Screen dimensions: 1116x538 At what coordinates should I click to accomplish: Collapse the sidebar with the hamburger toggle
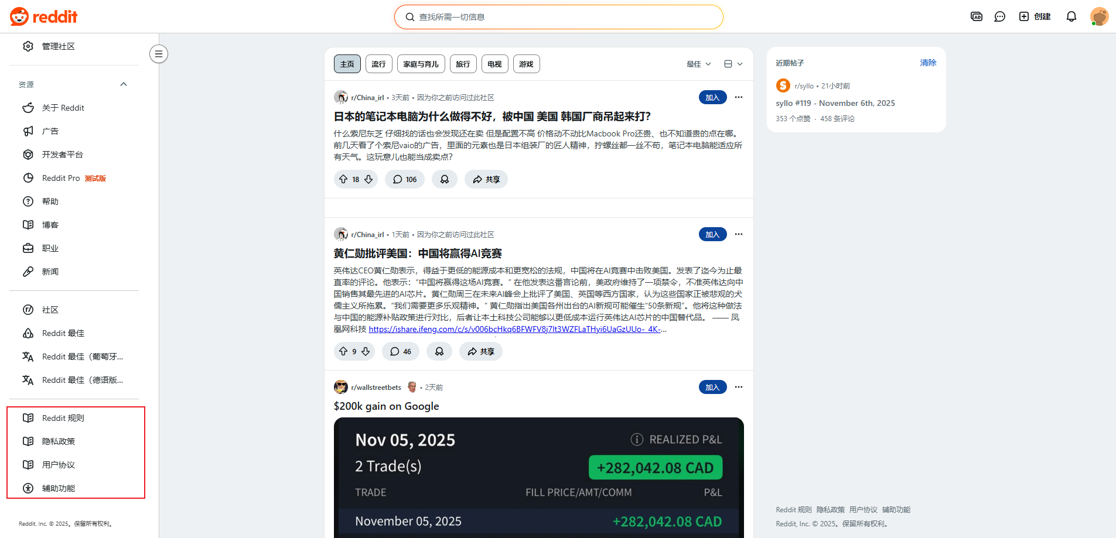(x=158, y=54)
